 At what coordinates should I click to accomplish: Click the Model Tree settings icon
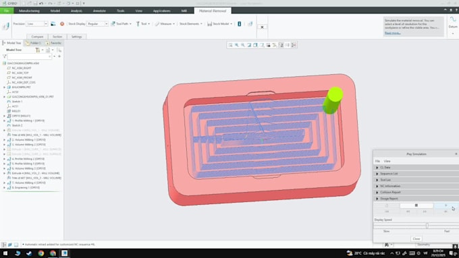point(38,50)
